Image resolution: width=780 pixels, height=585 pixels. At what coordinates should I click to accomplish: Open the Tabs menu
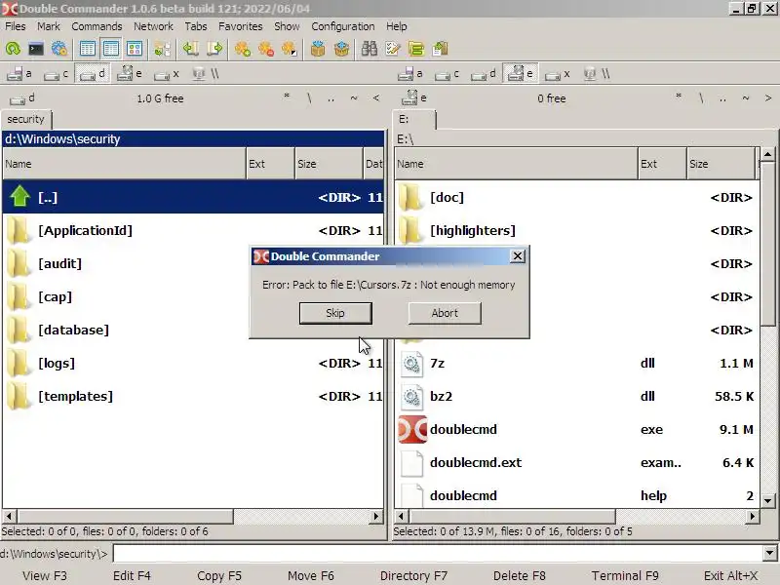pos(196,26)
